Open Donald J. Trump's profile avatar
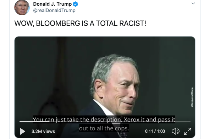This screenshot has height=139, width=209. [x=22, y=7]
